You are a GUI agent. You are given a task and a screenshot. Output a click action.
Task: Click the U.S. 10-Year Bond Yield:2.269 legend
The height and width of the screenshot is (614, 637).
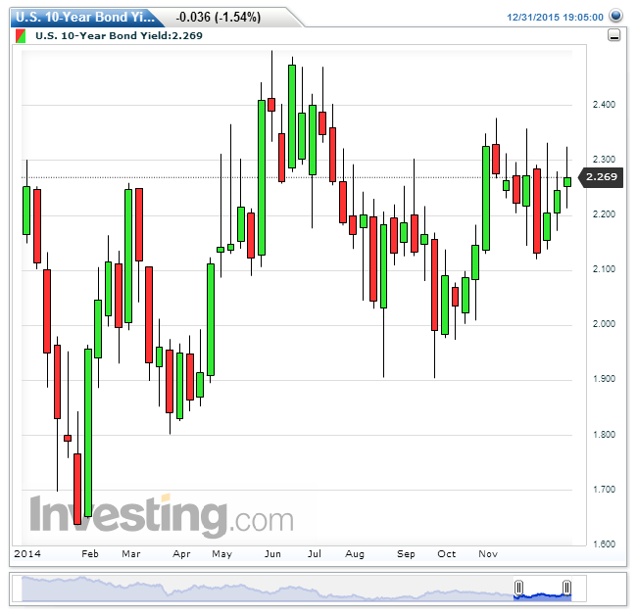(x=119, y=35)
